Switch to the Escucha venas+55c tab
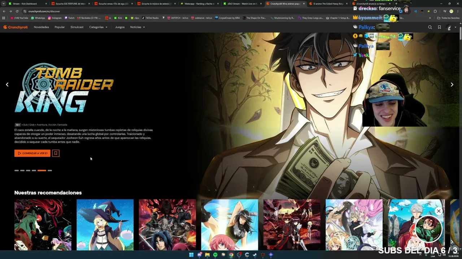462x259 pixels. (114, 4)
